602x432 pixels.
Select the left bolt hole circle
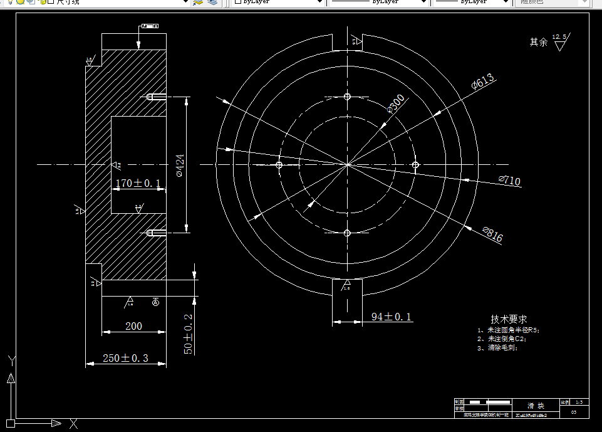pyautogui.click(x=279, y=165)
